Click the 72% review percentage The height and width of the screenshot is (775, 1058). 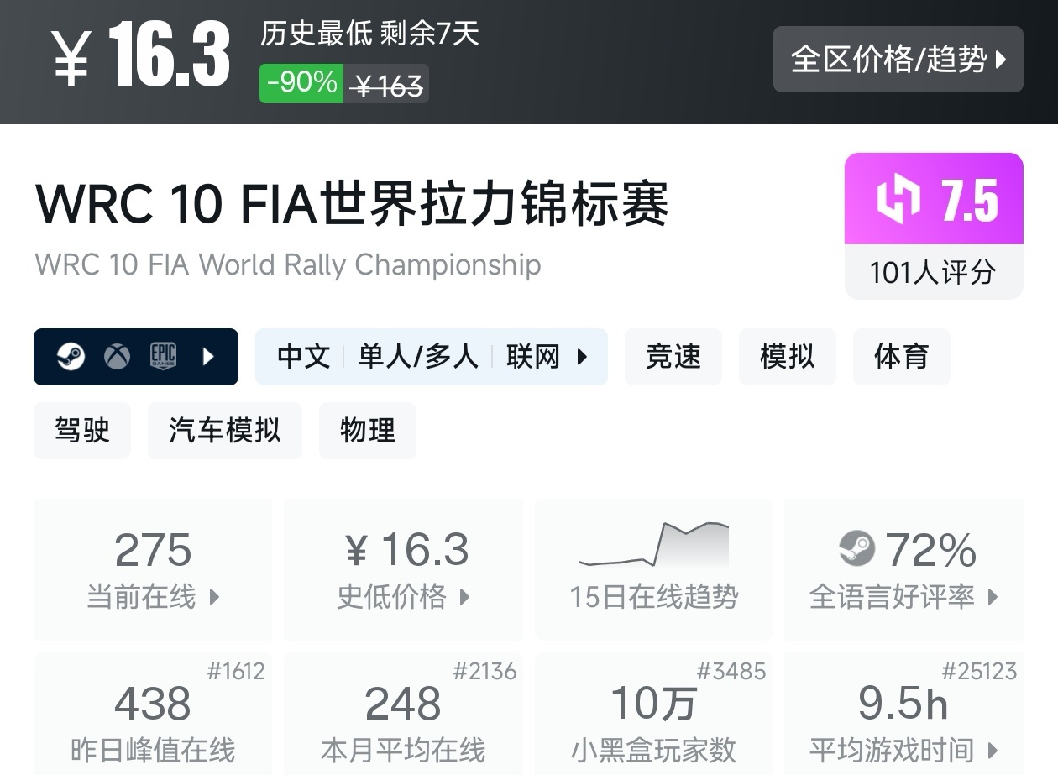click(931, 550)
